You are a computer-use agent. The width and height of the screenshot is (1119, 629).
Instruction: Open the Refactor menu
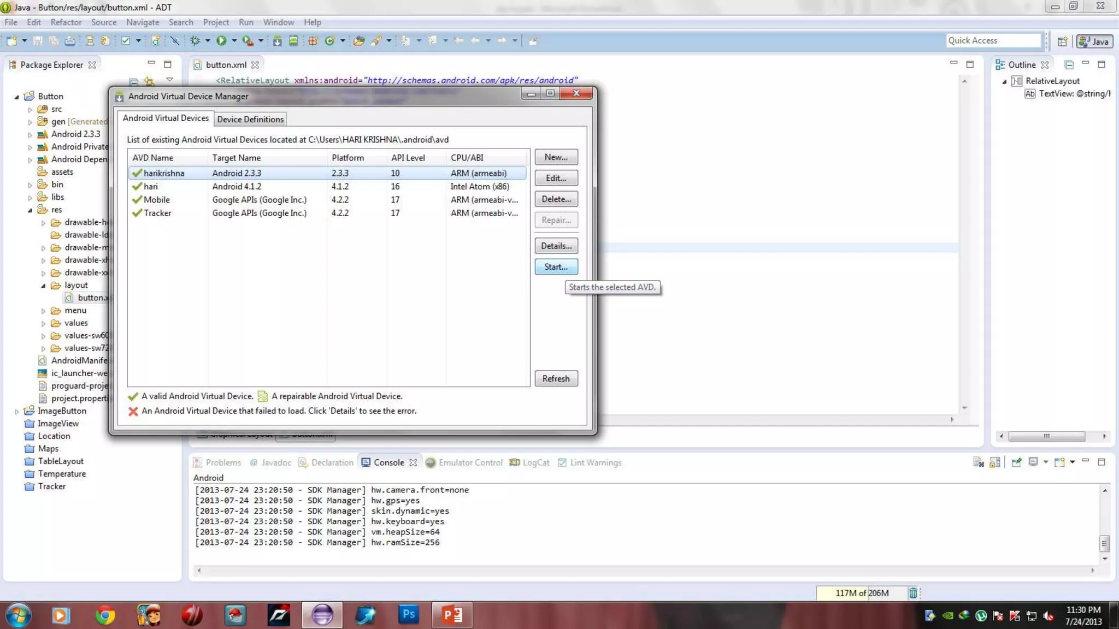[66, 22]
